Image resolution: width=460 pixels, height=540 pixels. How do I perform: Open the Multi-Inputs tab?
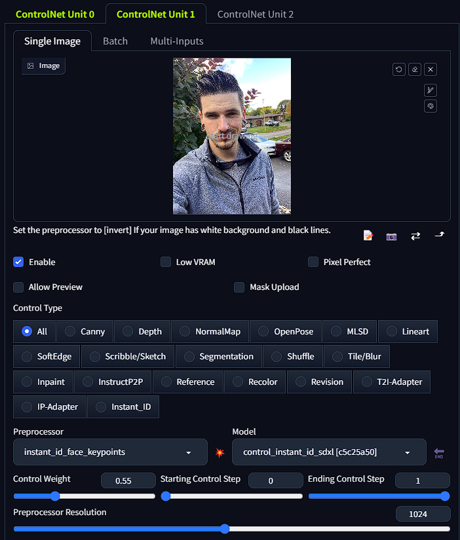point(177,41)
